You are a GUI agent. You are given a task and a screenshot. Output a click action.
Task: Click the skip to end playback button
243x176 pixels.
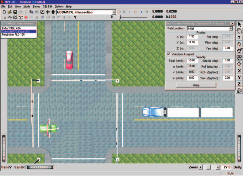[146, 12]
